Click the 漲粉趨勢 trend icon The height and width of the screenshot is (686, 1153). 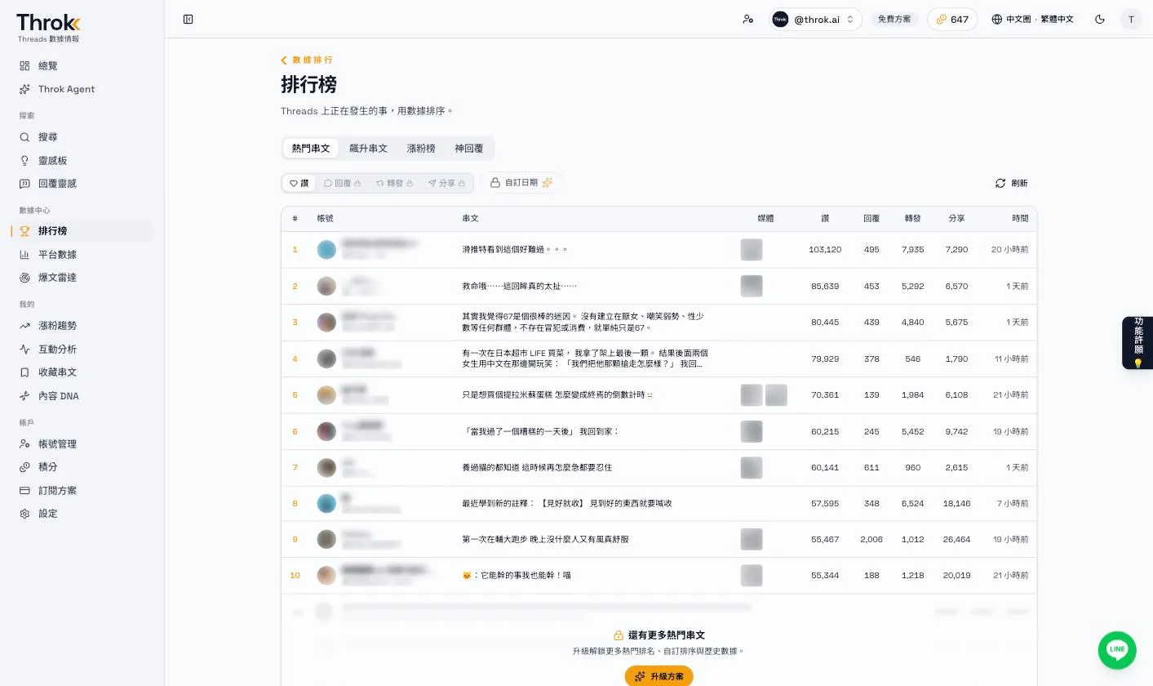pyautogui.click(x=24, y=326)
